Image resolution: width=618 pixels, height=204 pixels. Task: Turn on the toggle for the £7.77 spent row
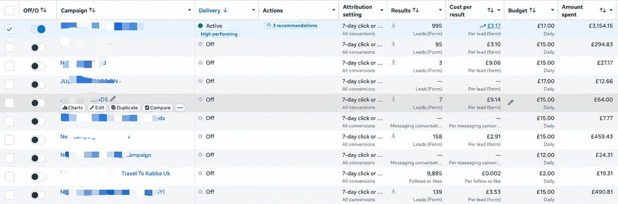pos(38,121)
